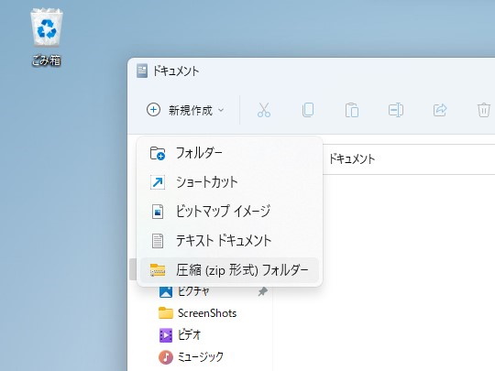Choose ショートカット from the new item menu

click(229, 182)
